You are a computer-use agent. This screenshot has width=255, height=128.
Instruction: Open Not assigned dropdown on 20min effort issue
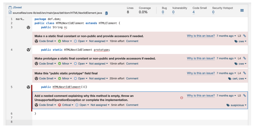[98, 78]
